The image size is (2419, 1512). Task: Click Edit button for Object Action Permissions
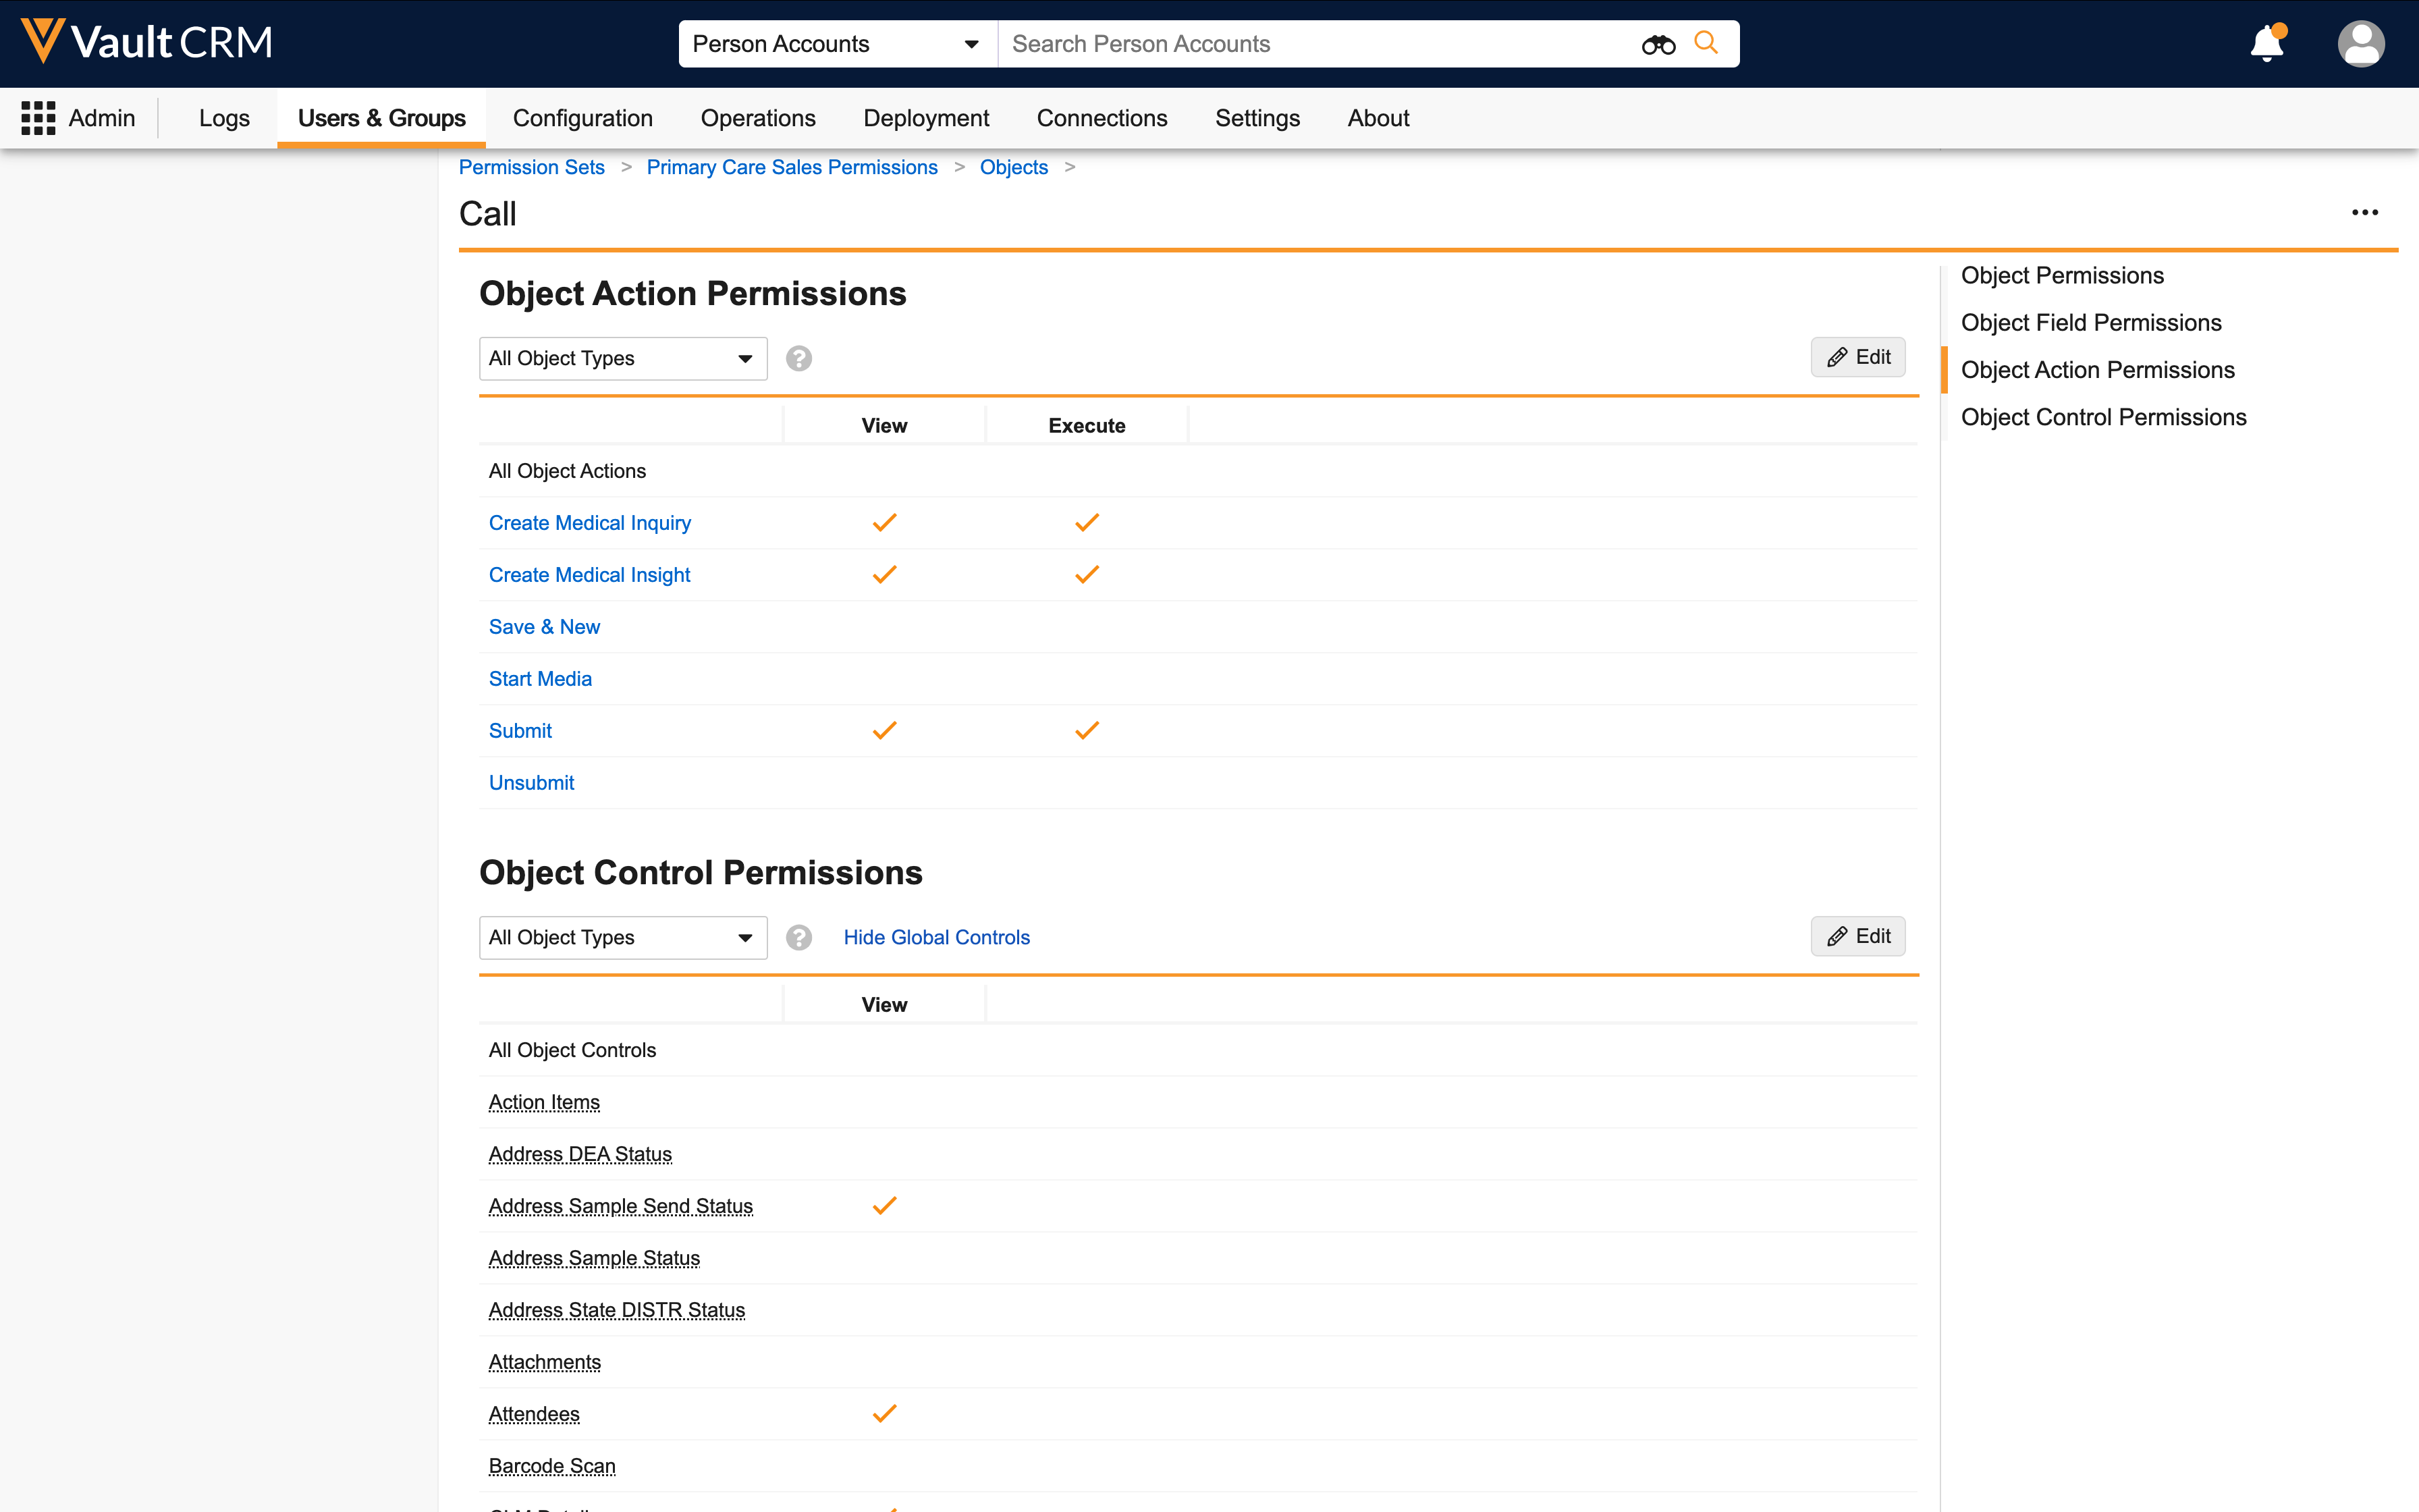click(x=1857, y=357)
